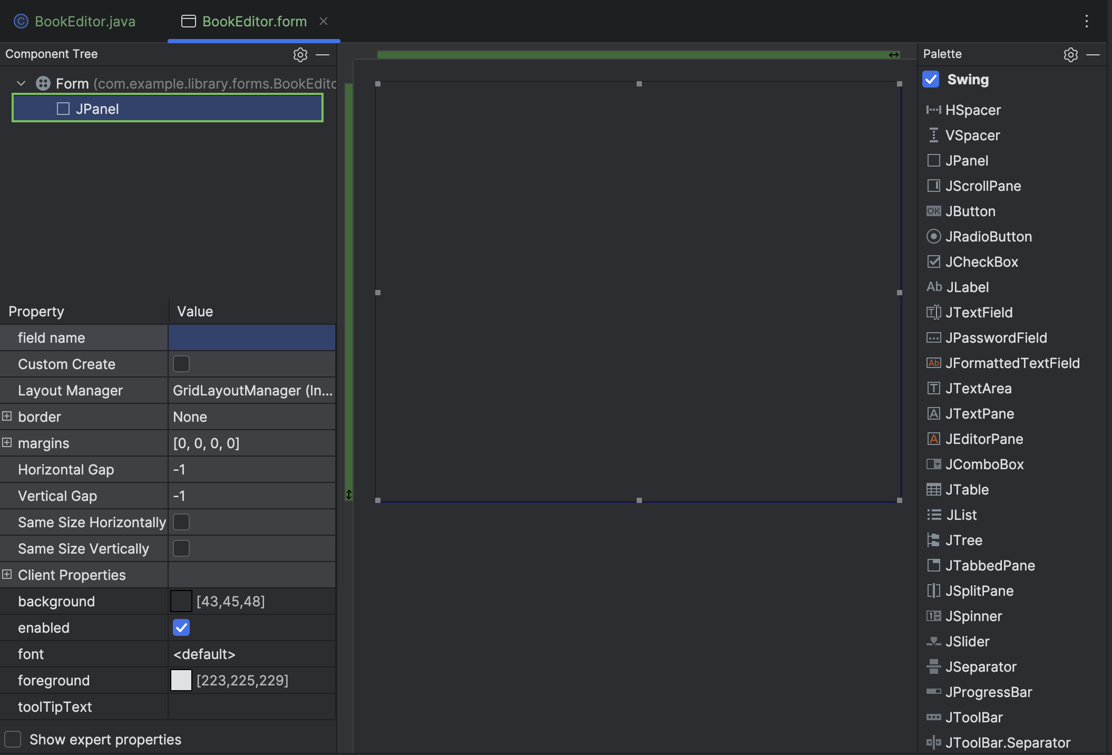
Task: Disable the enabled property checkbox
Action: coord(181,627)
